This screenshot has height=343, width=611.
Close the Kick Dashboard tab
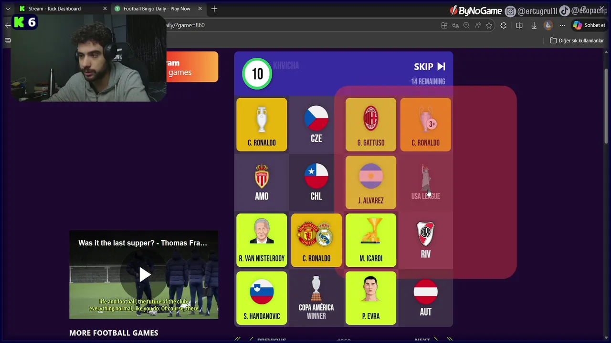[105, 9]
